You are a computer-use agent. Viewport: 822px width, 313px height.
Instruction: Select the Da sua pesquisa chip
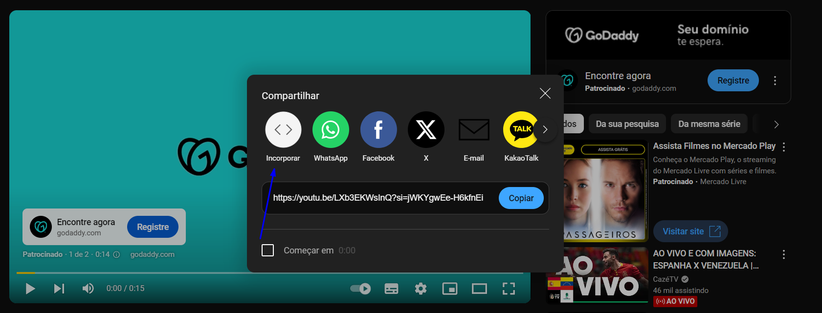[627, 124]
